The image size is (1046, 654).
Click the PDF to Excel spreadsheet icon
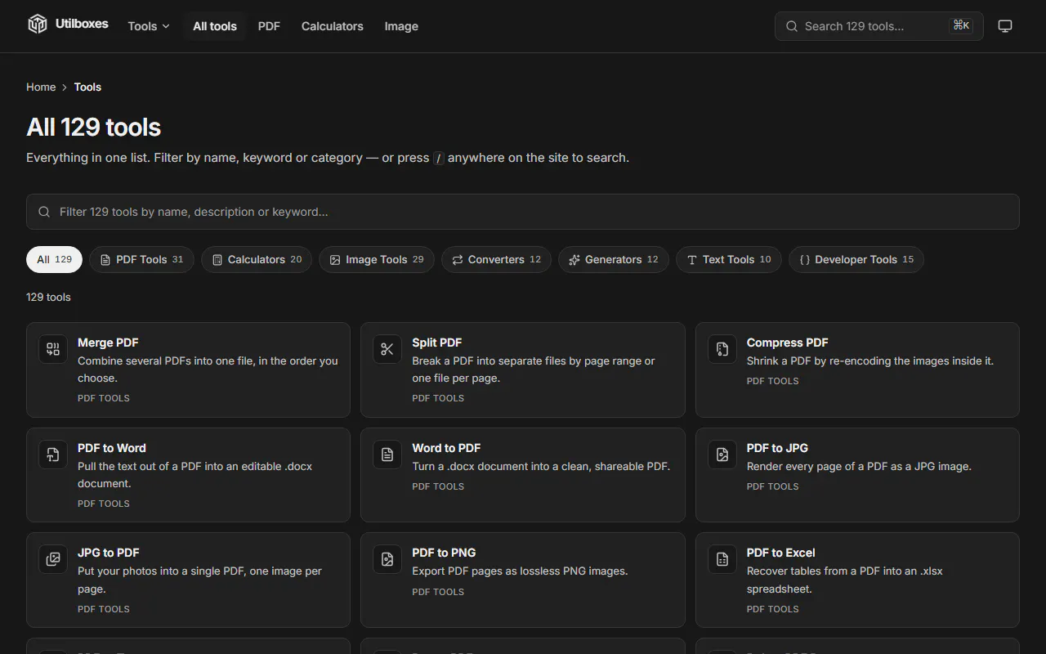point(722,559)
